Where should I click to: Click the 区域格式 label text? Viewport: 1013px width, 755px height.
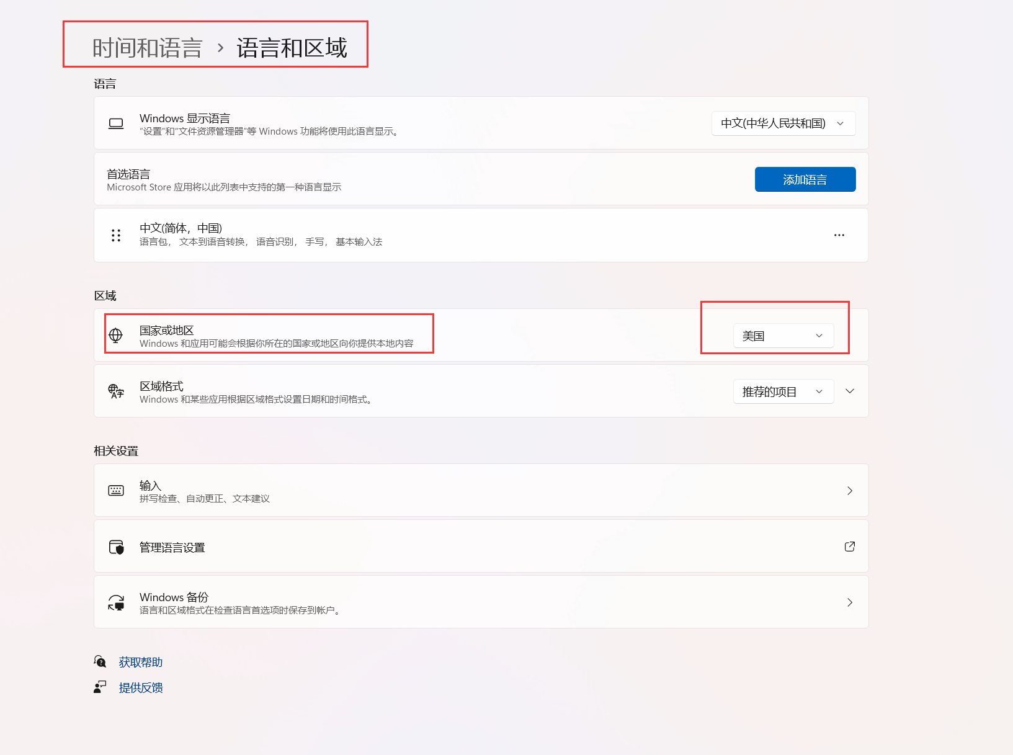pos(161,386)
